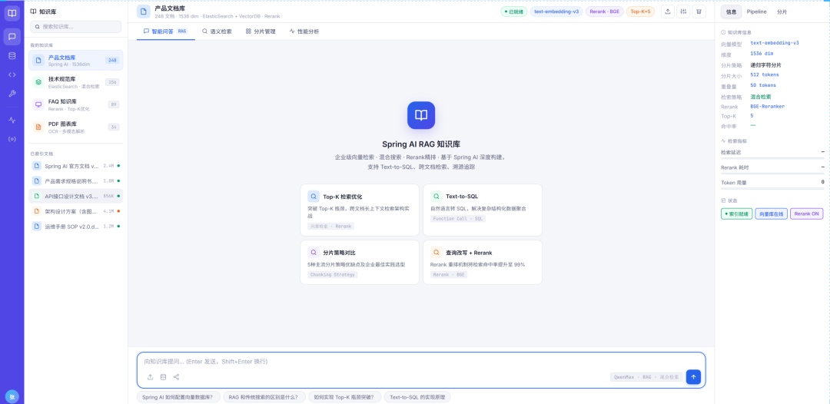Switch to the 性能分析 tab
This screenshot has height=404, width=830.
coord(304,31)
